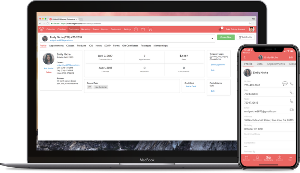This screenshot has width=300, height=173.
Task: Open Reports in top navigation
Action: coord(105,29)
